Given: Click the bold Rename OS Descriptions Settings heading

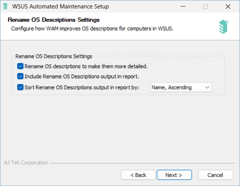Looking at the screenshot, I should [x=54, y=20].
